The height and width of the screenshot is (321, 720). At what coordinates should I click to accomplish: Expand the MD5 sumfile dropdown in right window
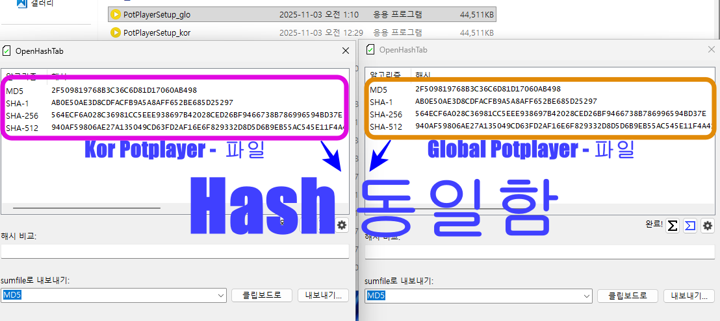click(584, 296)
